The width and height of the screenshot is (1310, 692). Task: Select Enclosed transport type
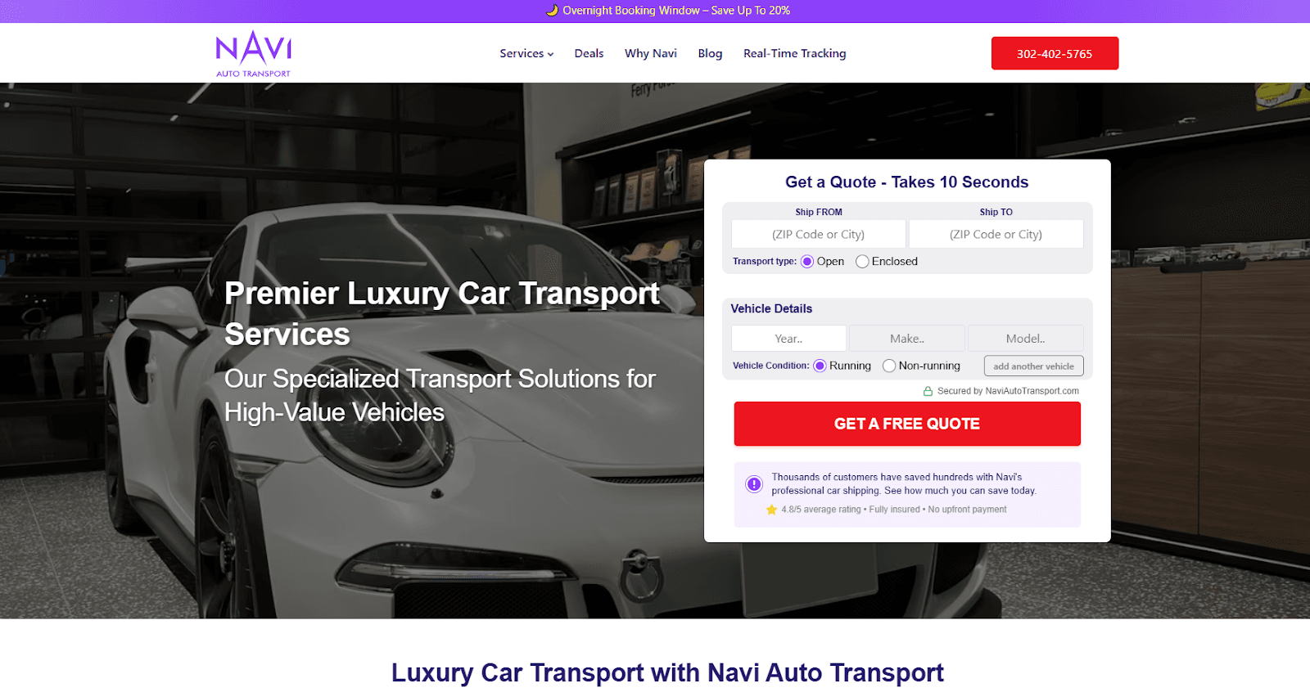pyautogui.click(x=862, y=262)
